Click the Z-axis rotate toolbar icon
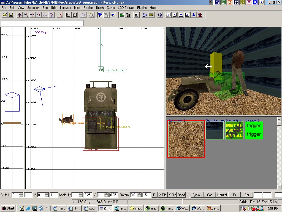This screenshot has height=212, width=282. tap(51, 15)
